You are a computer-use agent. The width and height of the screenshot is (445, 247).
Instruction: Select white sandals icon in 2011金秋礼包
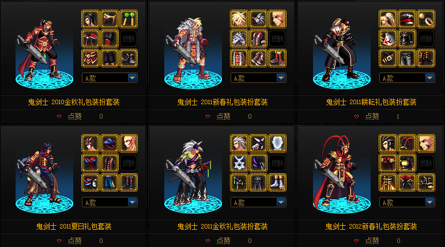(277, 183)
